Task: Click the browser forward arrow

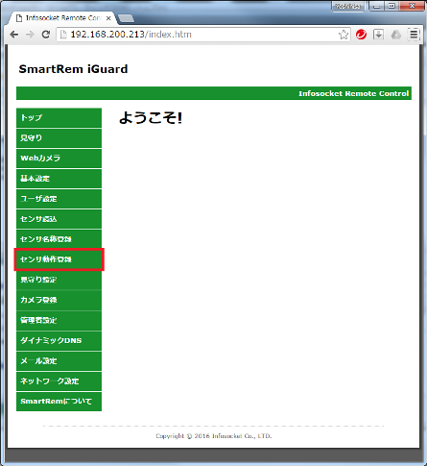Action: pos(30,35)
